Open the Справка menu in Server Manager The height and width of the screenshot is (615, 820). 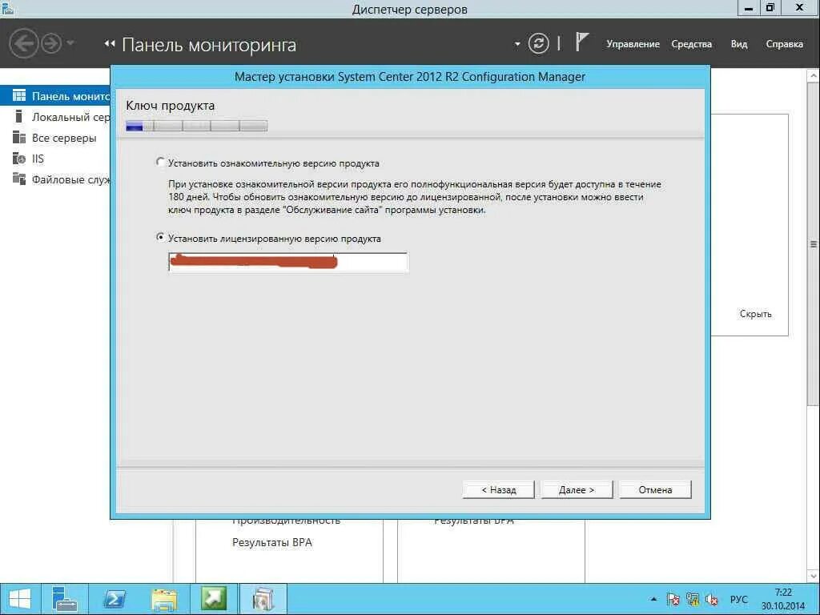(x=785, y=45)
